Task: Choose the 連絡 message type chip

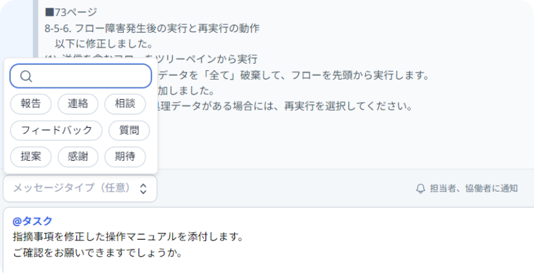Action: click(x=78, y=104)
